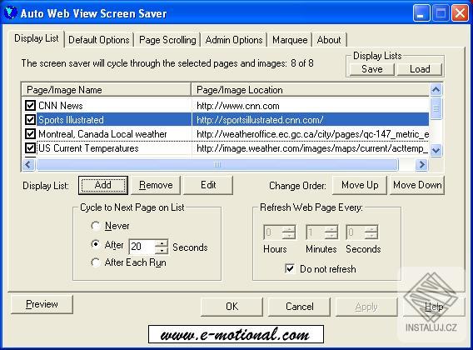473x350 pixels.
Task: Save the display list
Action: 372,69
